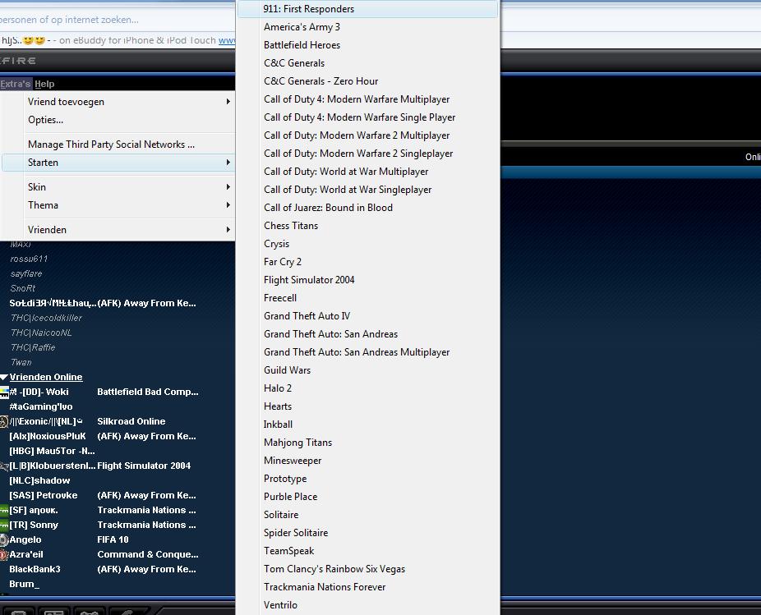Start Grand Theft Auto: San Andreas single-player

(368, 334)
